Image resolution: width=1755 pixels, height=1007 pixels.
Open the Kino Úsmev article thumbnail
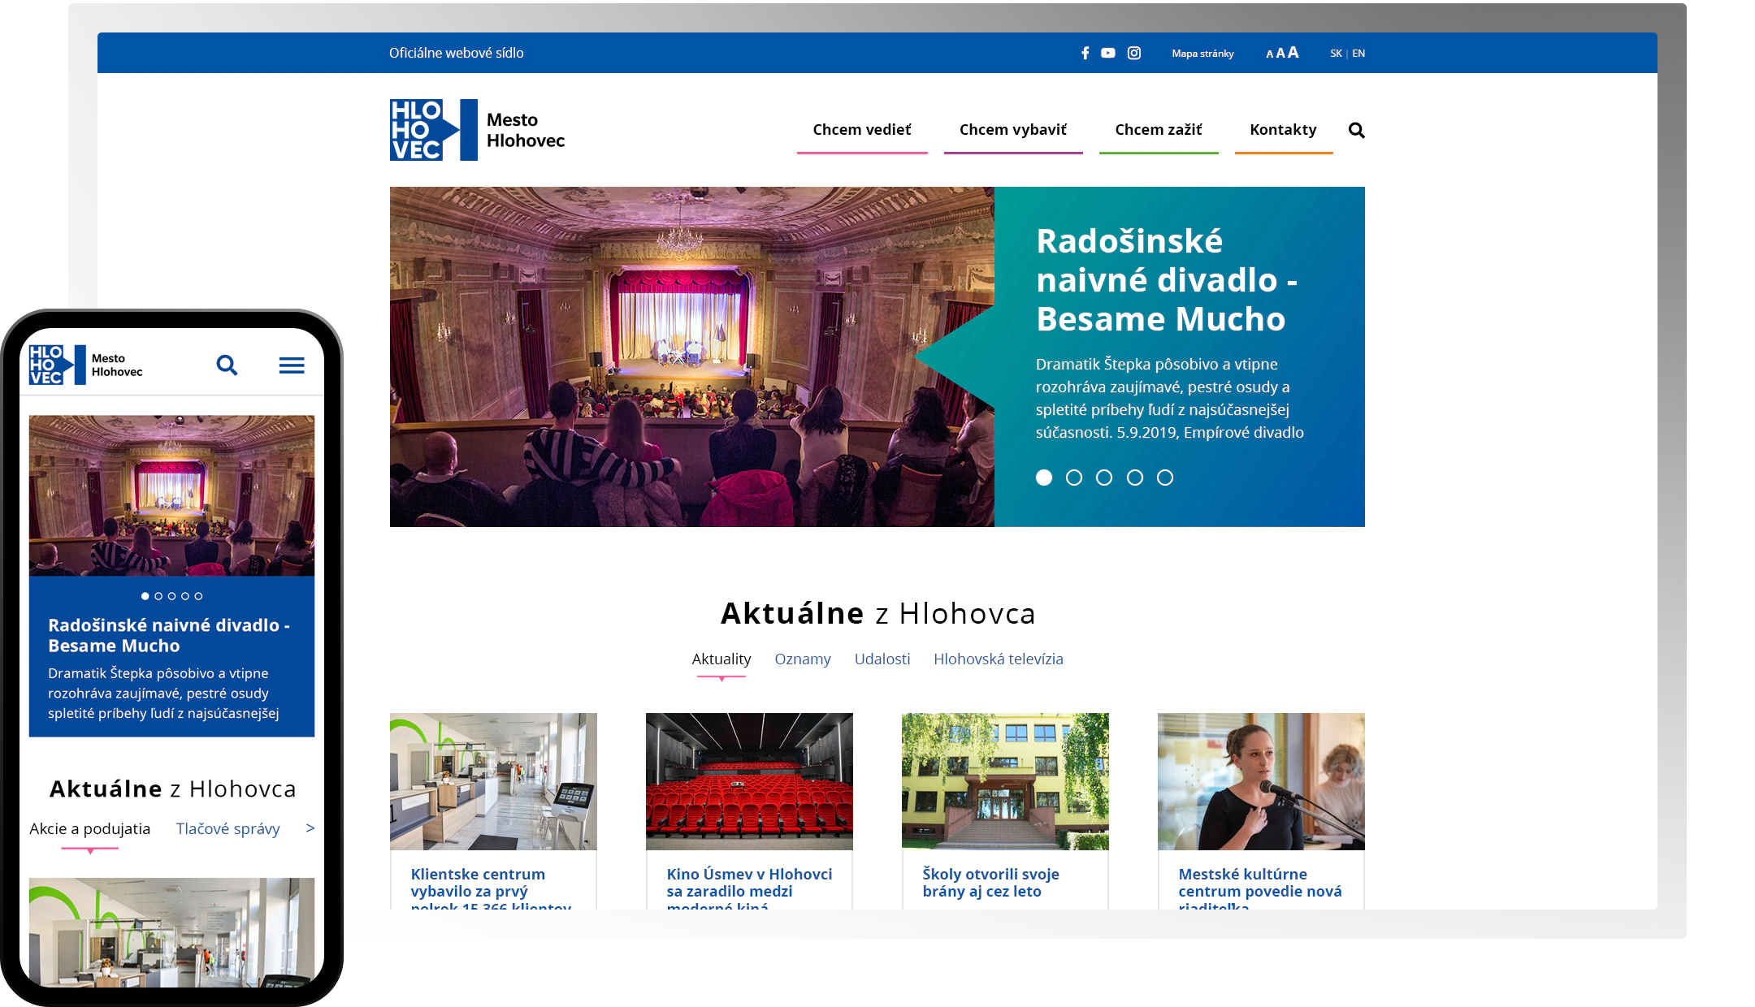click(x=749, y=781)
